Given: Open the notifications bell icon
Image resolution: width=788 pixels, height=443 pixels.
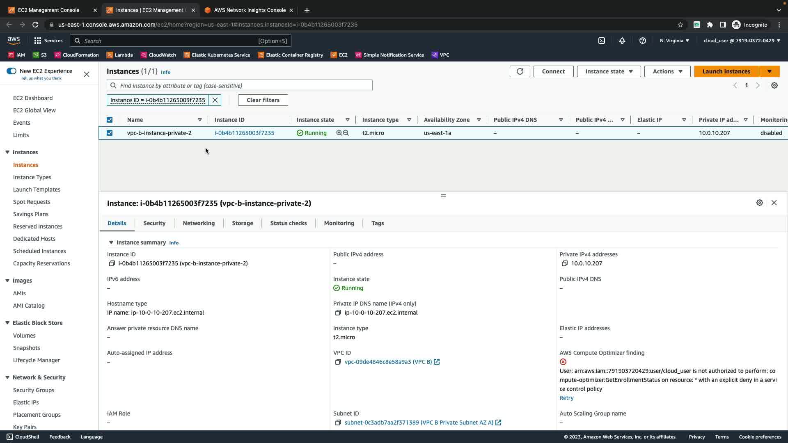Looking at the screenshot, I should [622, 41].
